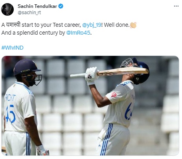Viewport: 182px width, 159px height.
Task: Open the #WIvIND hashtag
Action: coord(13,48)
